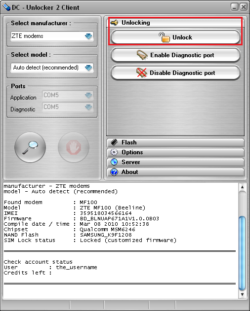250x311 pixels.
Task: Click the log scrollbar down arrow
Action: [242, 294]
